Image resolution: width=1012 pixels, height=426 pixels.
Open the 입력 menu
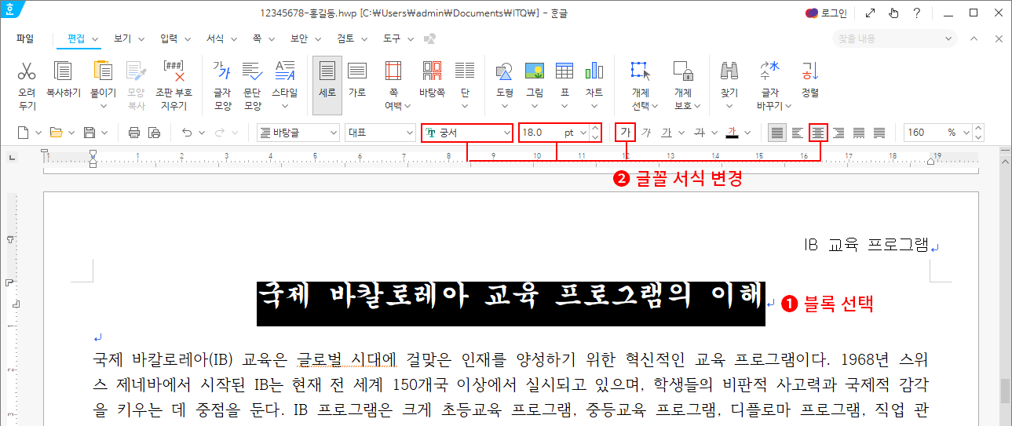click(169, 38)
